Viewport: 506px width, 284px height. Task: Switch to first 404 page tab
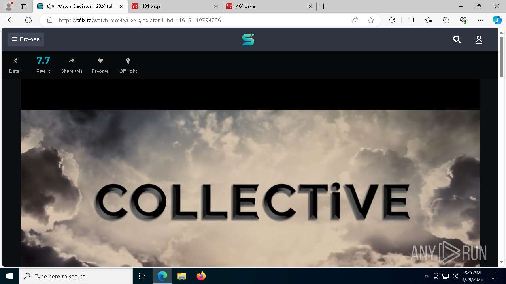(175, 6)
